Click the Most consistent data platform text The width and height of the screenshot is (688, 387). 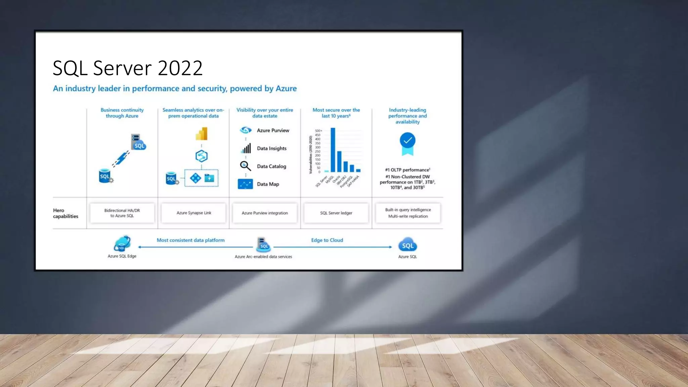point(190,240)
